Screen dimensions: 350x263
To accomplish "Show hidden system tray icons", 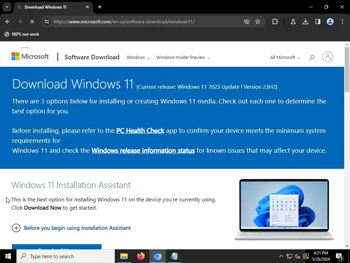I will (281, 256).
